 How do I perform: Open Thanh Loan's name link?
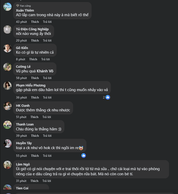coord(25,124)
